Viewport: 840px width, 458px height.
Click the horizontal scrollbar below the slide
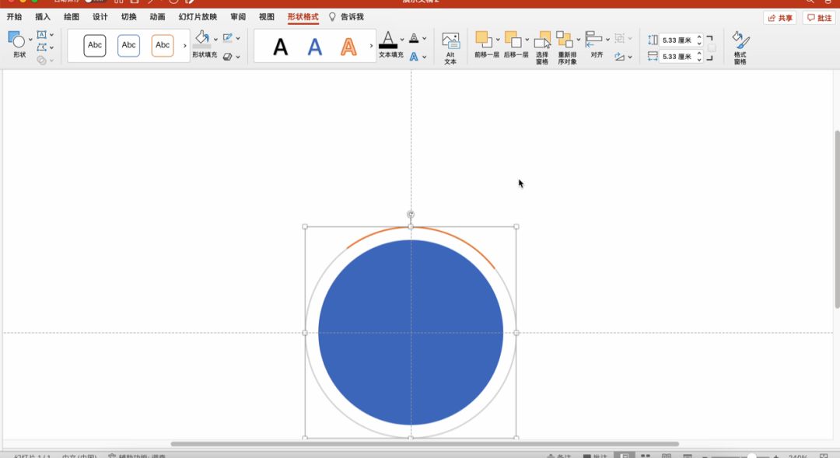coord(425,444)
